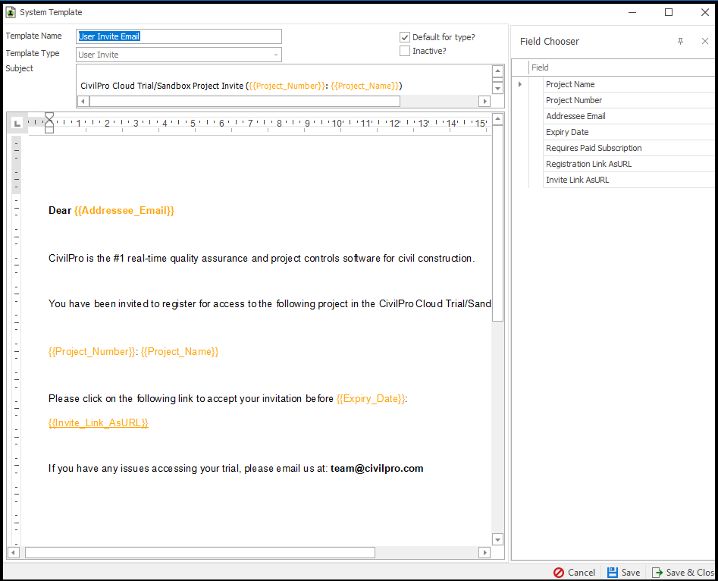Click the System Template window icon

pos(11,12)
